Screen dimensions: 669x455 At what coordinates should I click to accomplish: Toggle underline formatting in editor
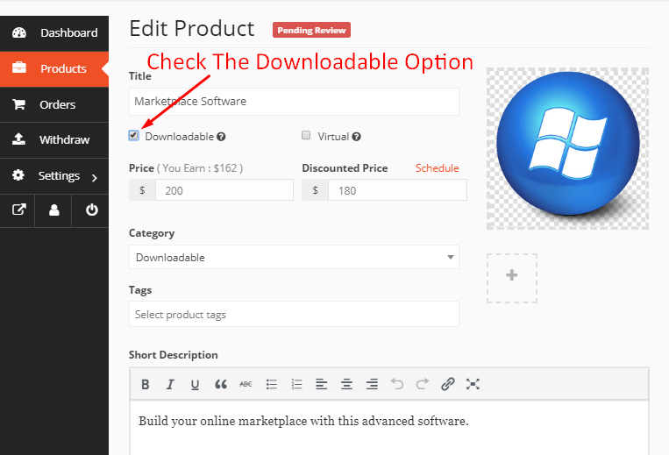(195, 385)
